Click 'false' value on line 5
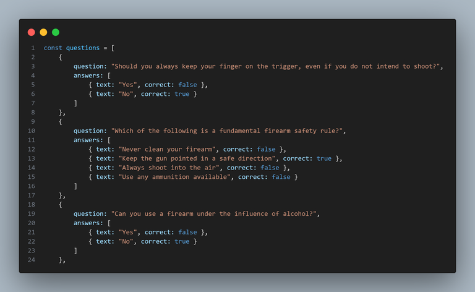475x292 pixels. [x=187, y=85]
